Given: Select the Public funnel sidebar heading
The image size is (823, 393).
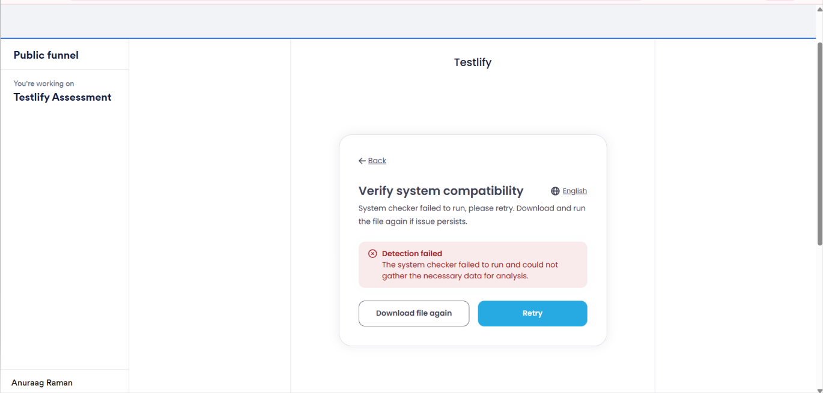Looking at the screenshot, I should (x=46, y=55).
